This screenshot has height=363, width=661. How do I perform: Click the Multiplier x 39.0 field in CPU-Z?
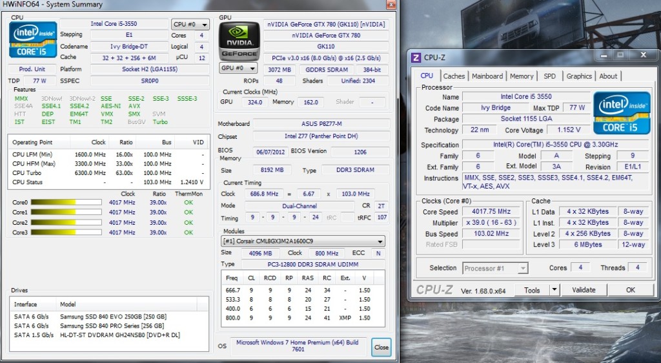pos(491,223)
